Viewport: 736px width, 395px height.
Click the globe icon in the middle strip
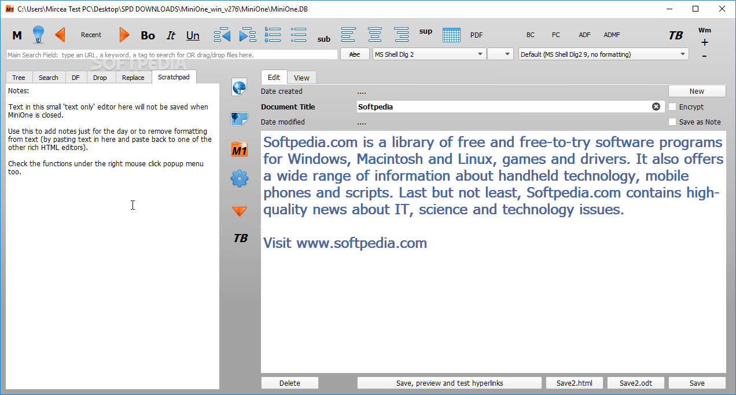[239, 87]
